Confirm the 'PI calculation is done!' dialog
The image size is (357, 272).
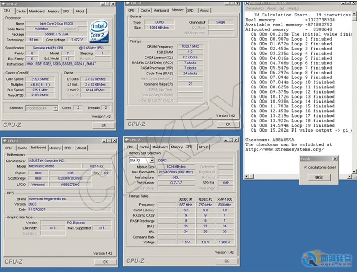(x=319, y=177)
